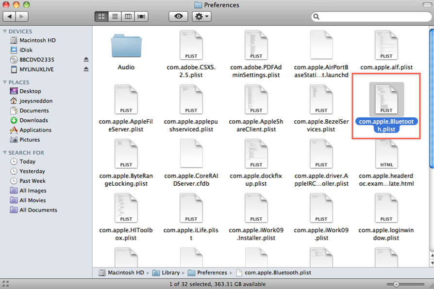Switch to icon view

point(101,16)
